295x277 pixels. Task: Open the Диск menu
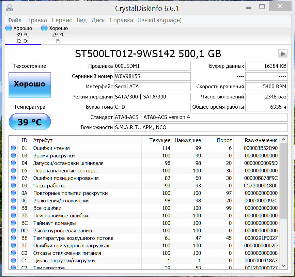tap(98, 20)
